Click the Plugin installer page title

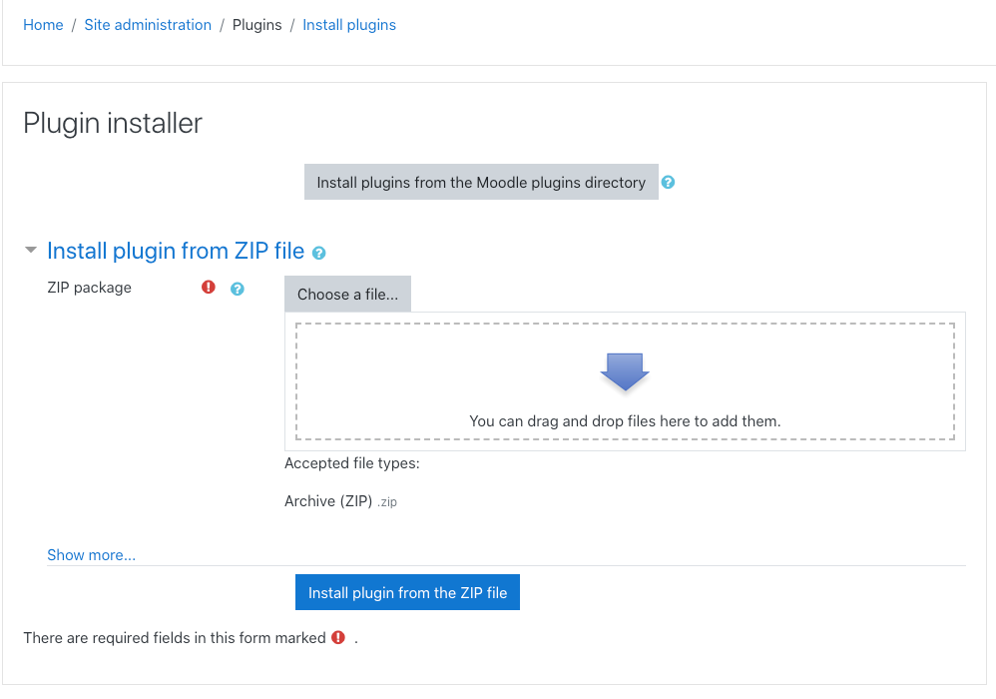[113, 123]
